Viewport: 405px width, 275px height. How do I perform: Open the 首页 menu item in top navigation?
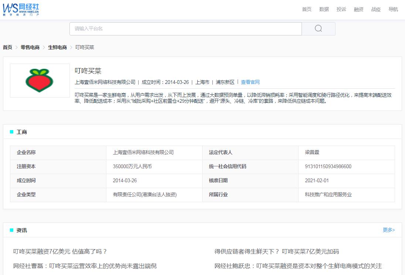click(x=306, y=9)
